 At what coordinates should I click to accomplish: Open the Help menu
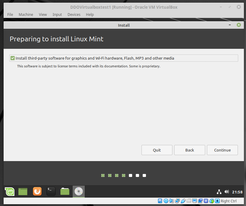pos(90,15)
